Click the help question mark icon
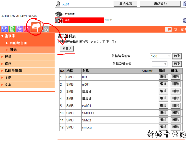 (x=185, y=4)
